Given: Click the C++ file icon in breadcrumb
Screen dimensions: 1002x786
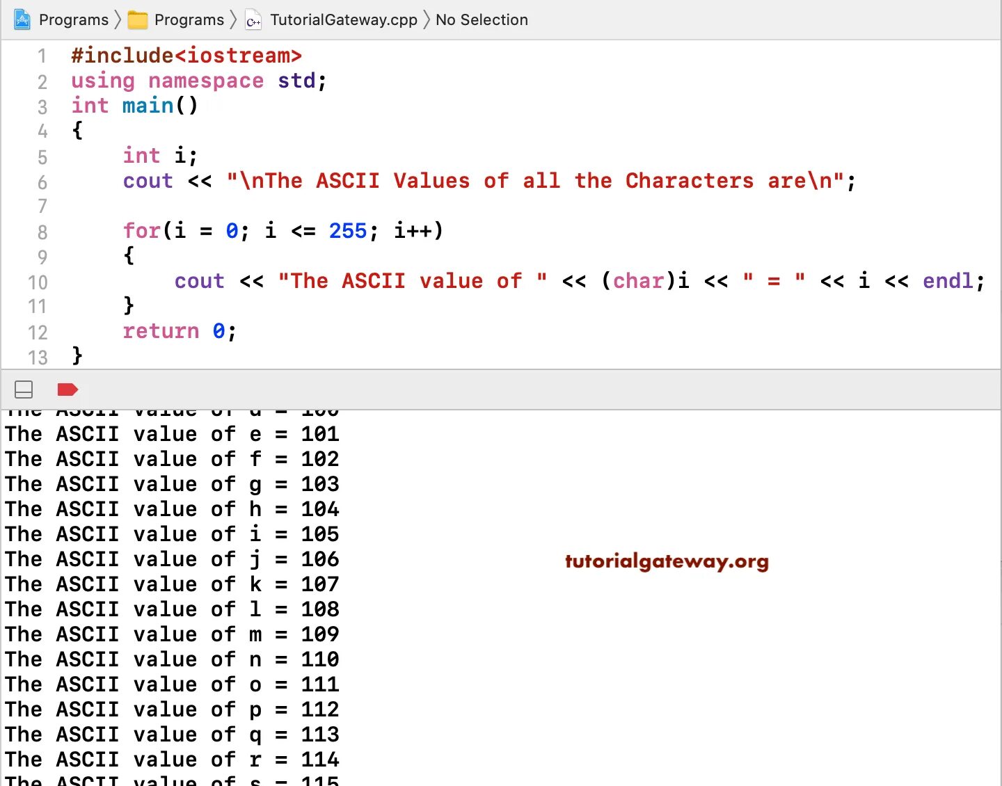Looking at the screenshot, I should coord(253,20).
